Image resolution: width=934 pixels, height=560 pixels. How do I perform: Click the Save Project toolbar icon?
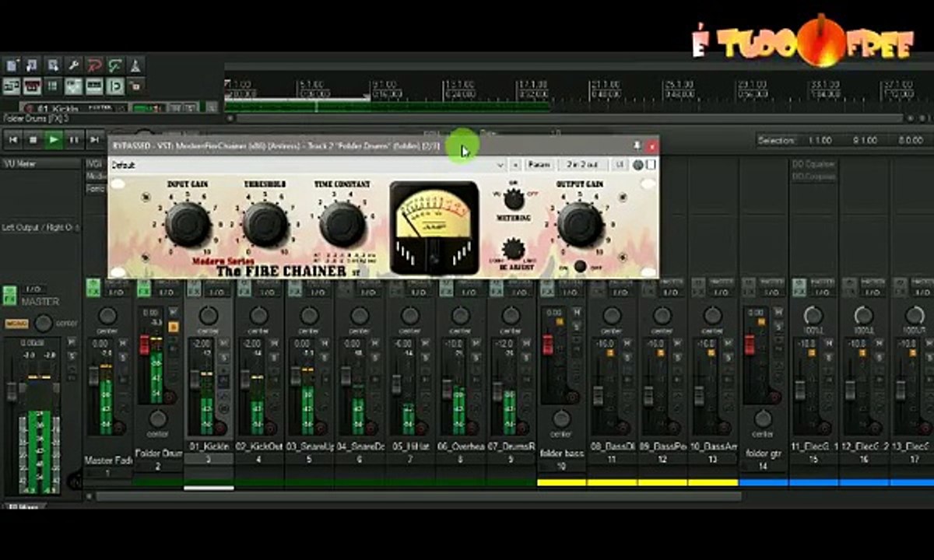coord(53,65)
